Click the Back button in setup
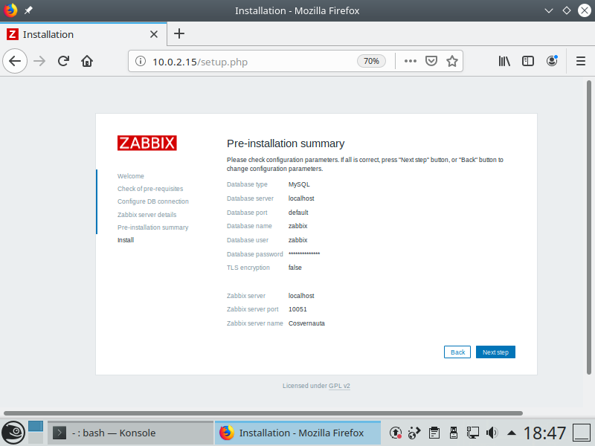This screenshot has width=595, height=446. (457, 352)
